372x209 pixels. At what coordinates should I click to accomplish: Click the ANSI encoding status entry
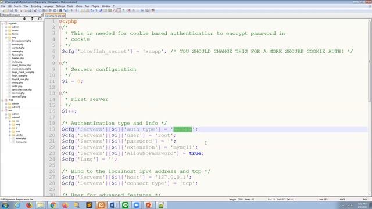(342, 199)
